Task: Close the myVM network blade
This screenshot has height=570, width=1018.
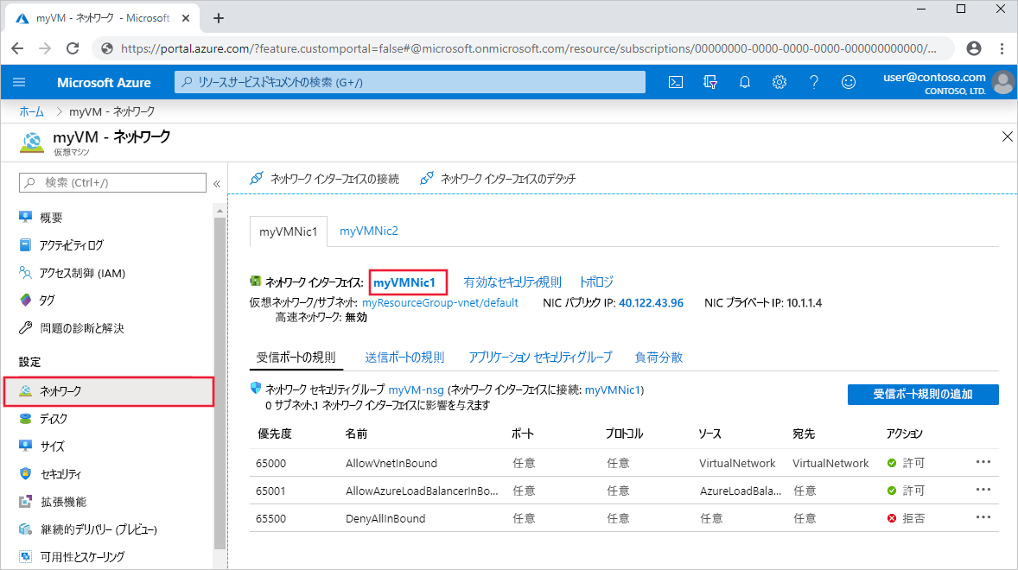Action: click(x=1007, y=136)
